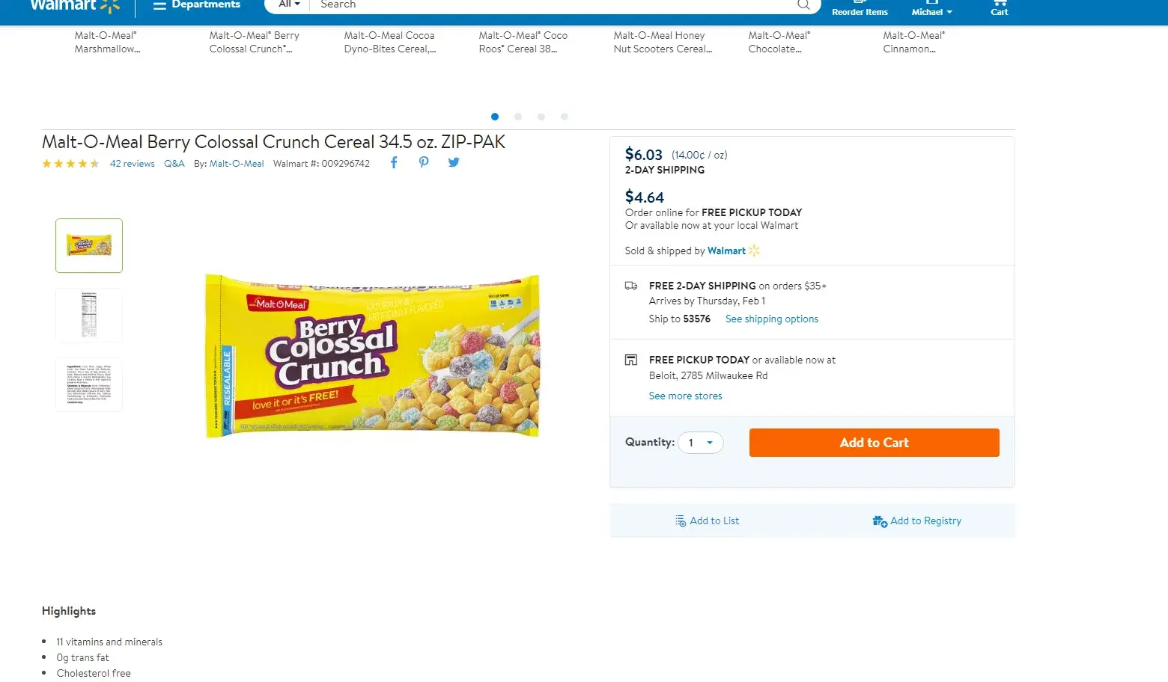
Task: Click the Add to Registry gift icon
Action: (x=880, y=521)
